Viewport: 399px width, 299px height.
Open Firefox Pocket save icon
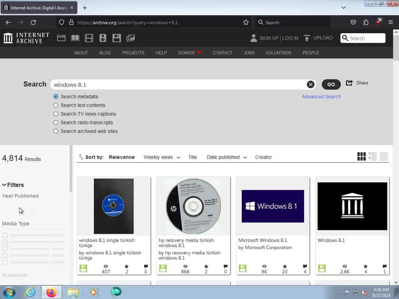click(x=353, y=22)
